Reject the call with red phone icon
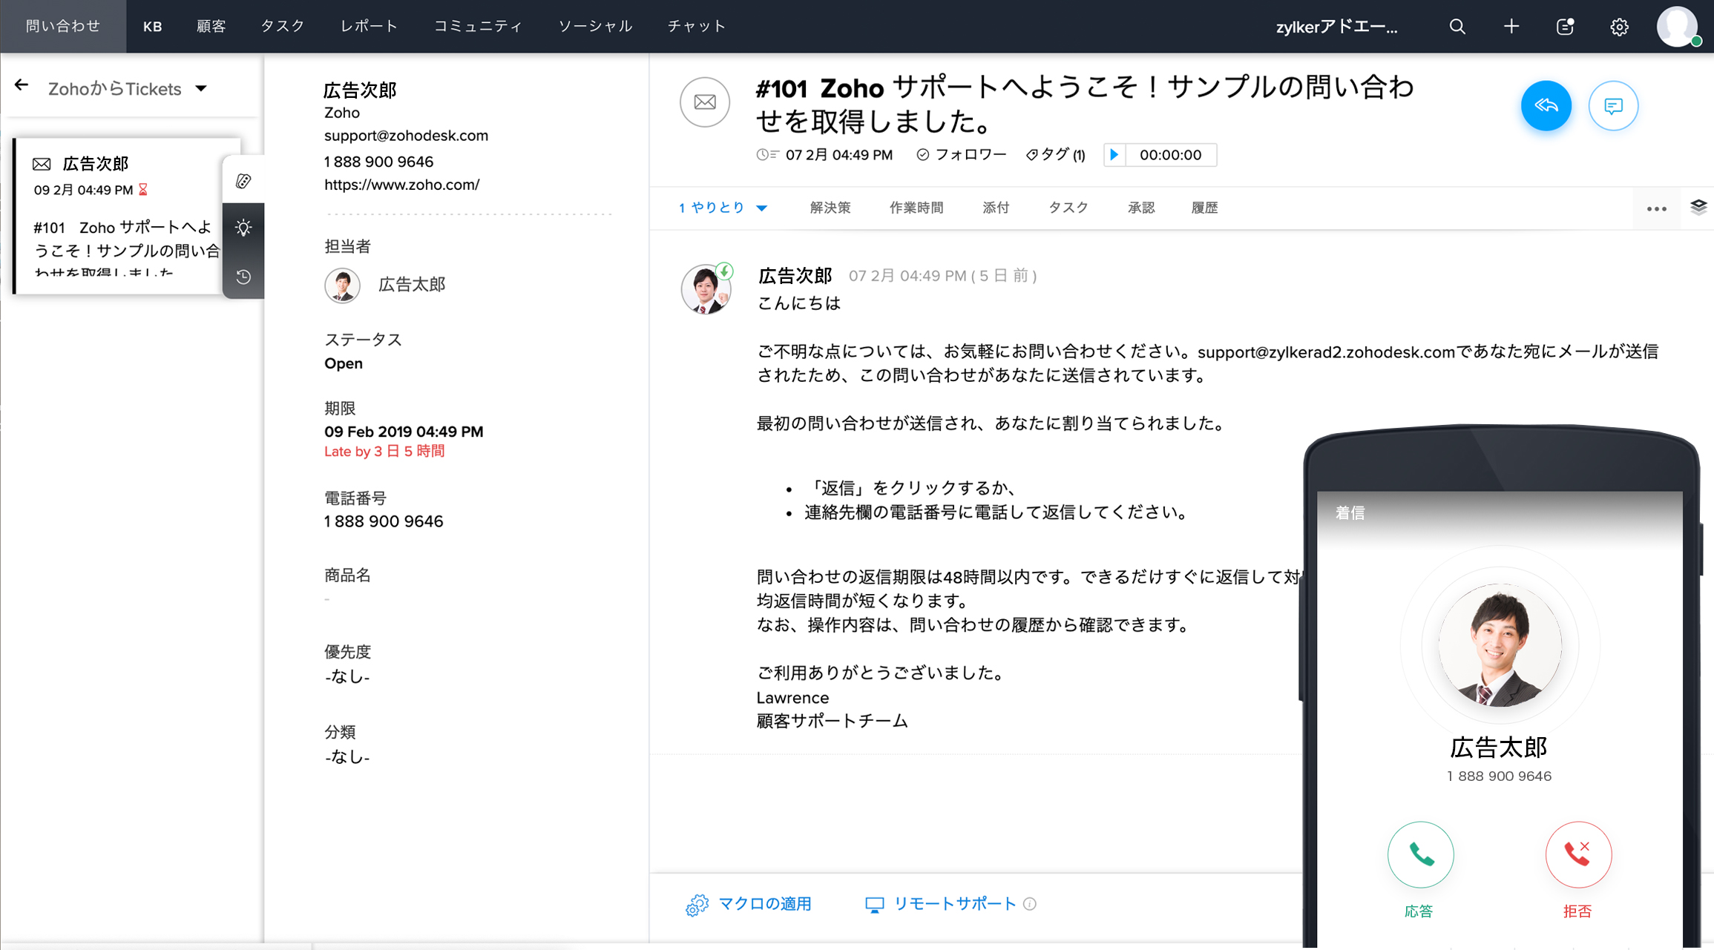1714x950 pixels. pyautogui.click(x=1577, y=854)
